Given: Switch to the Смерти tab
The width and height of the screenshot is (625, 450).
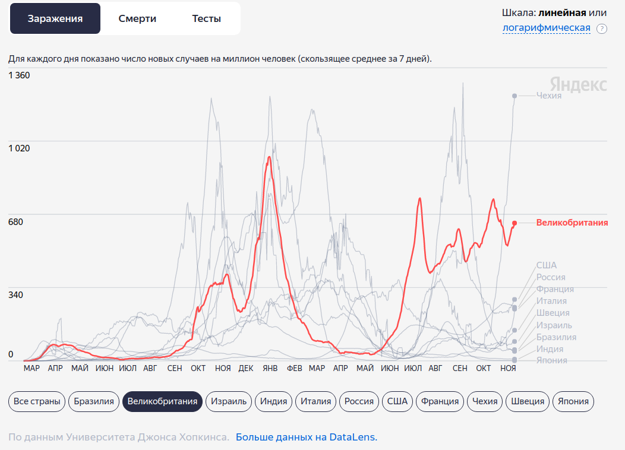Looking at the screenshot, I should click(x=137, y=18).
